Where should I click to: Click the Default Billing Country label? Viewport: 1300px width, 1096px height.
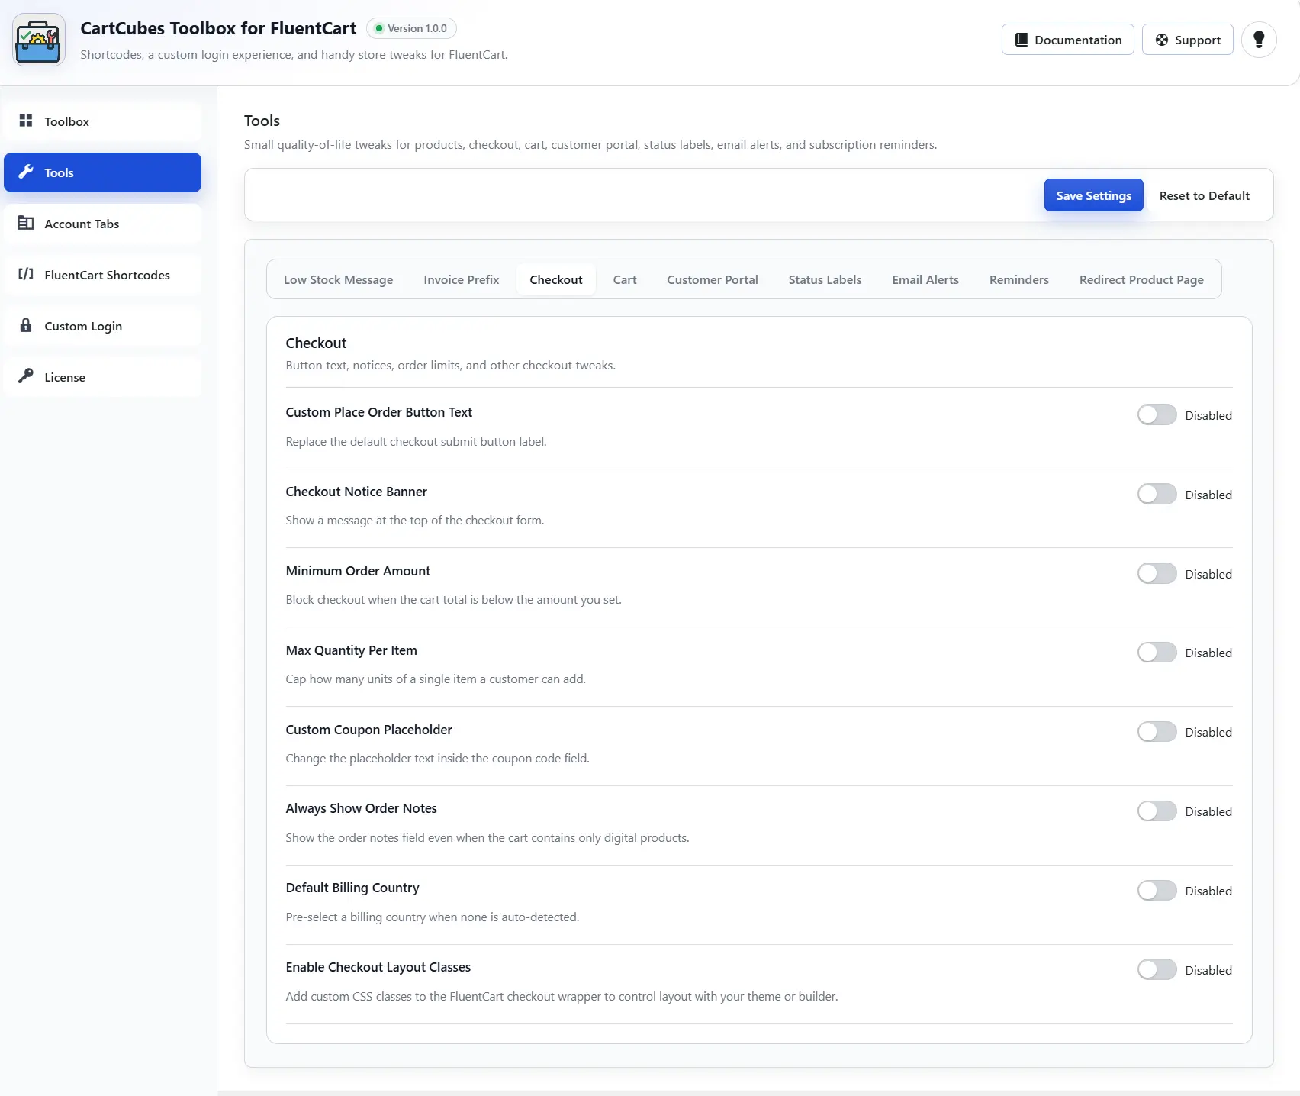click(x=352, y=888)
